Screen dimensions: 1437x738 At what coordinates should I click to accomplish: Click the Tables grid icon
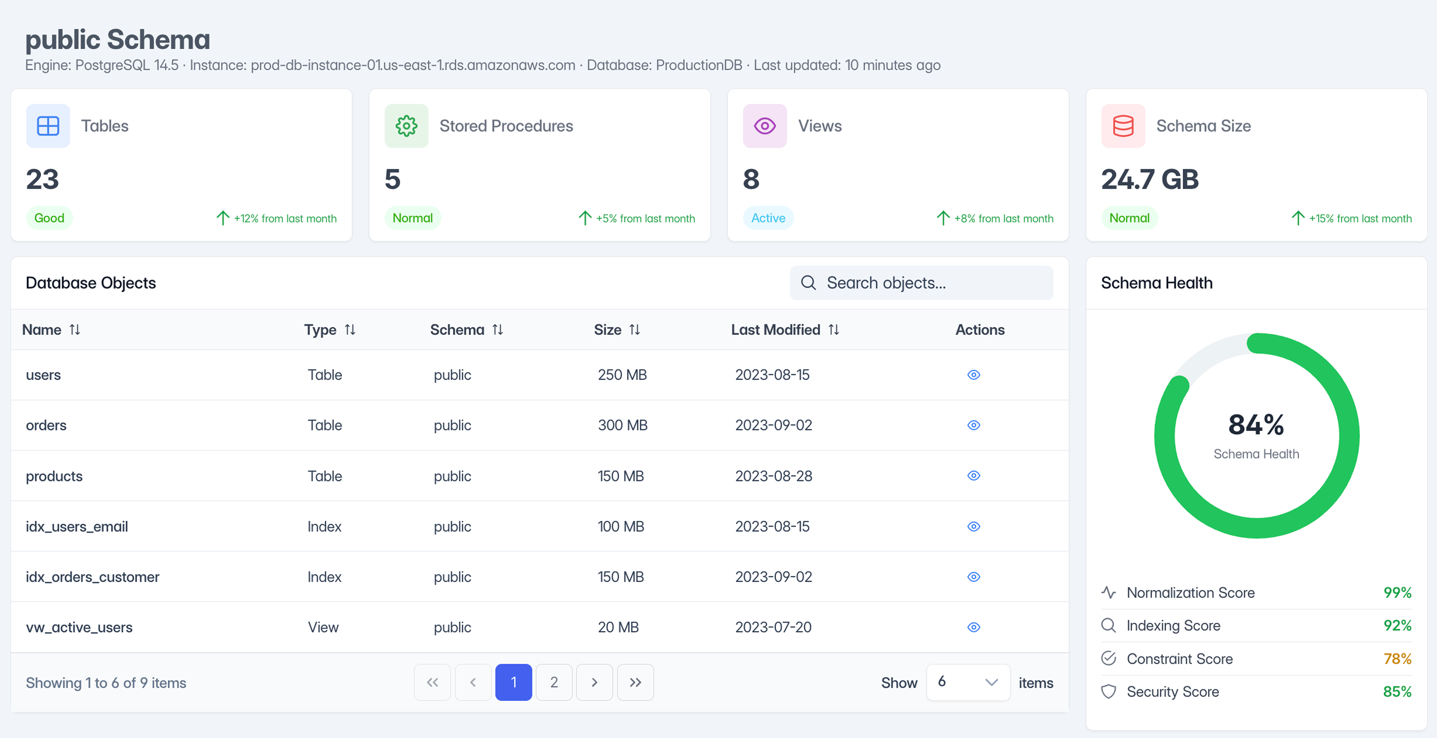coord(48,126)
